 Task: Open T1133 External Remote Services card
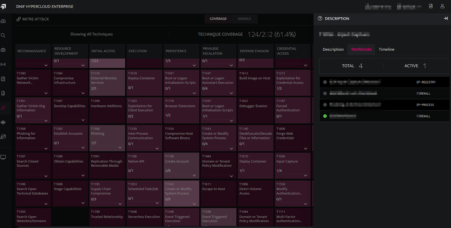coord(107,83)
